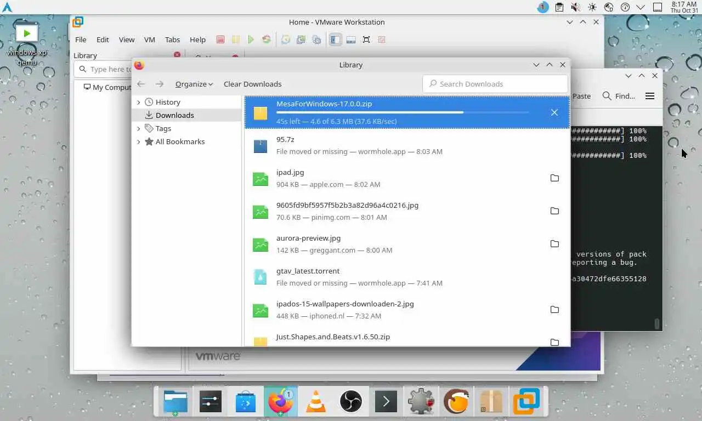Viewport: 702px width, 421px height.
Task: Select the 95.7z download entry
Action: (x=407, y=145)
